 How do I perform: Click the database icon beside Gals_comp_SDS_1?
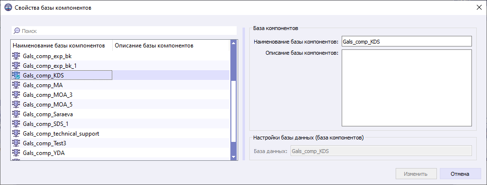(16, 123)
